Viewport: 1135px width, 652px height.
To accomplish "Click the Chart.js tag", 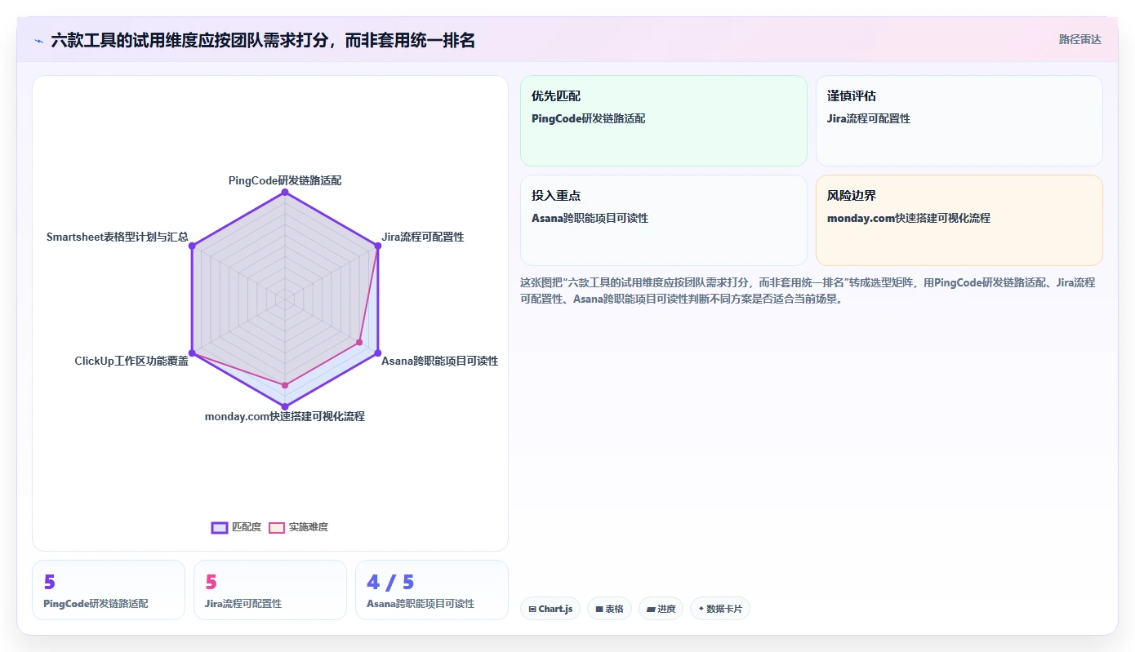I will click(550, 609).
